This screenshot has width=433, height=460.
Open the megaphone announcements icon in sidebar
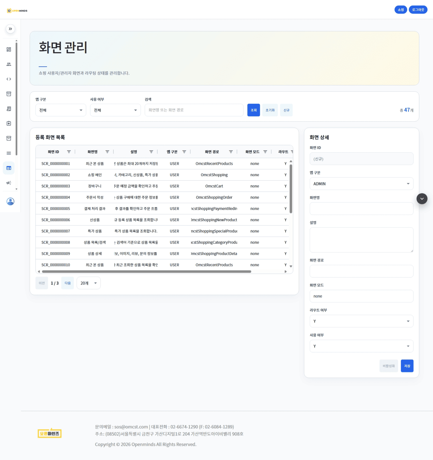[x=9, y=183]
